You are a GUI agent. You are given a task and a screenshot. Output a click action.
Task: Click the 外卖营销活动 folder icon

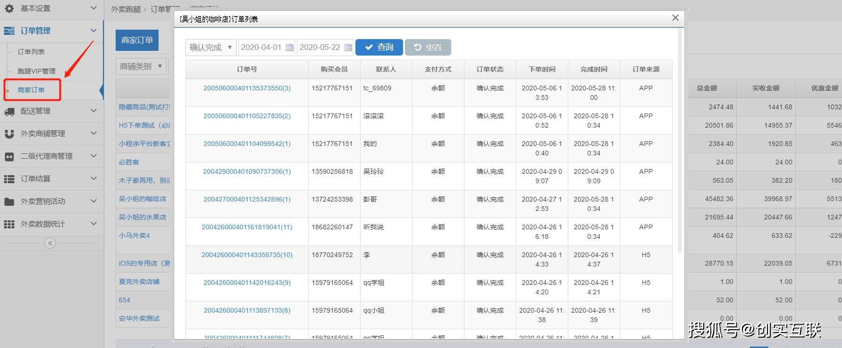tap(9, 202)
